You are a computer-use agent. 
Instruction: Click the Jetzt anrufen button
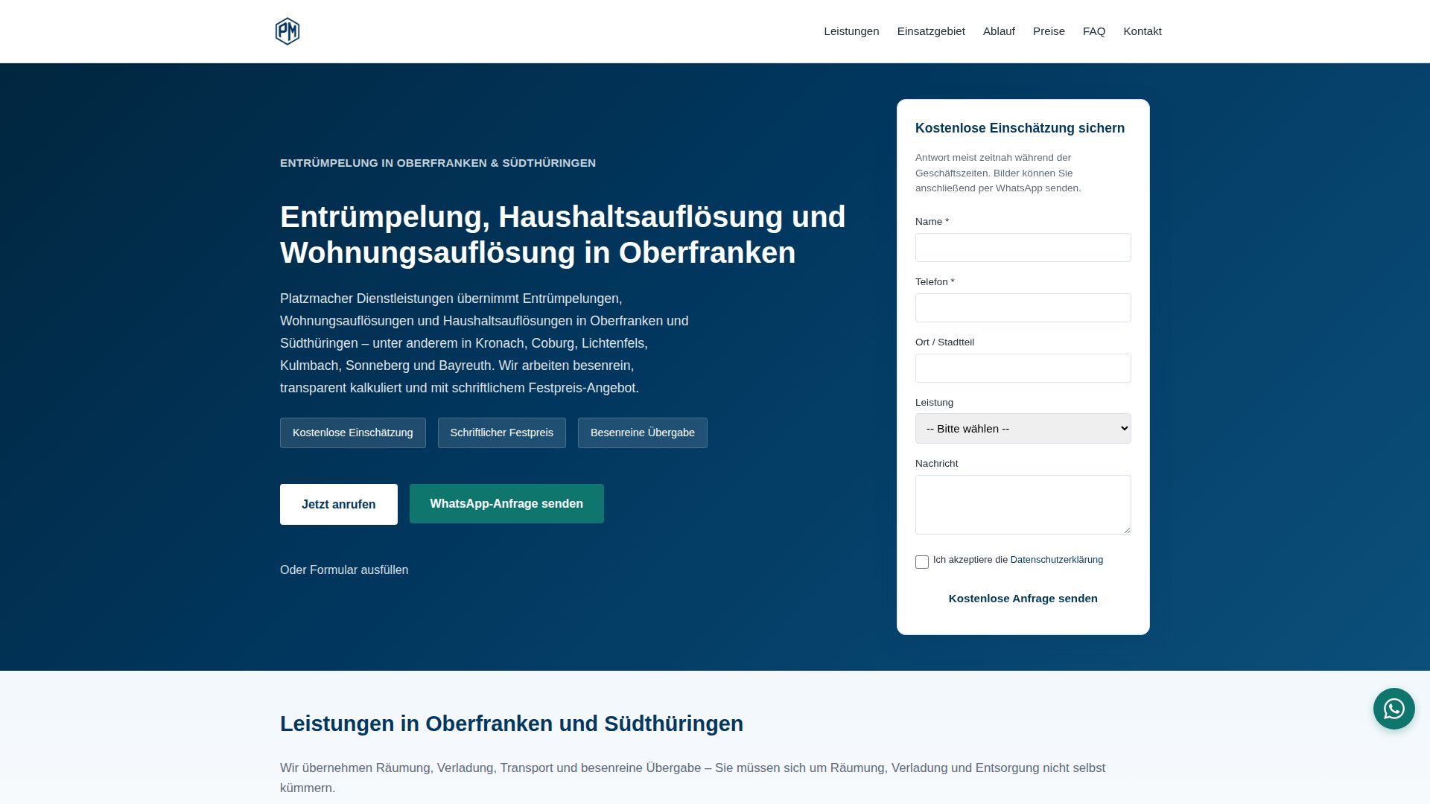point(339,504)
